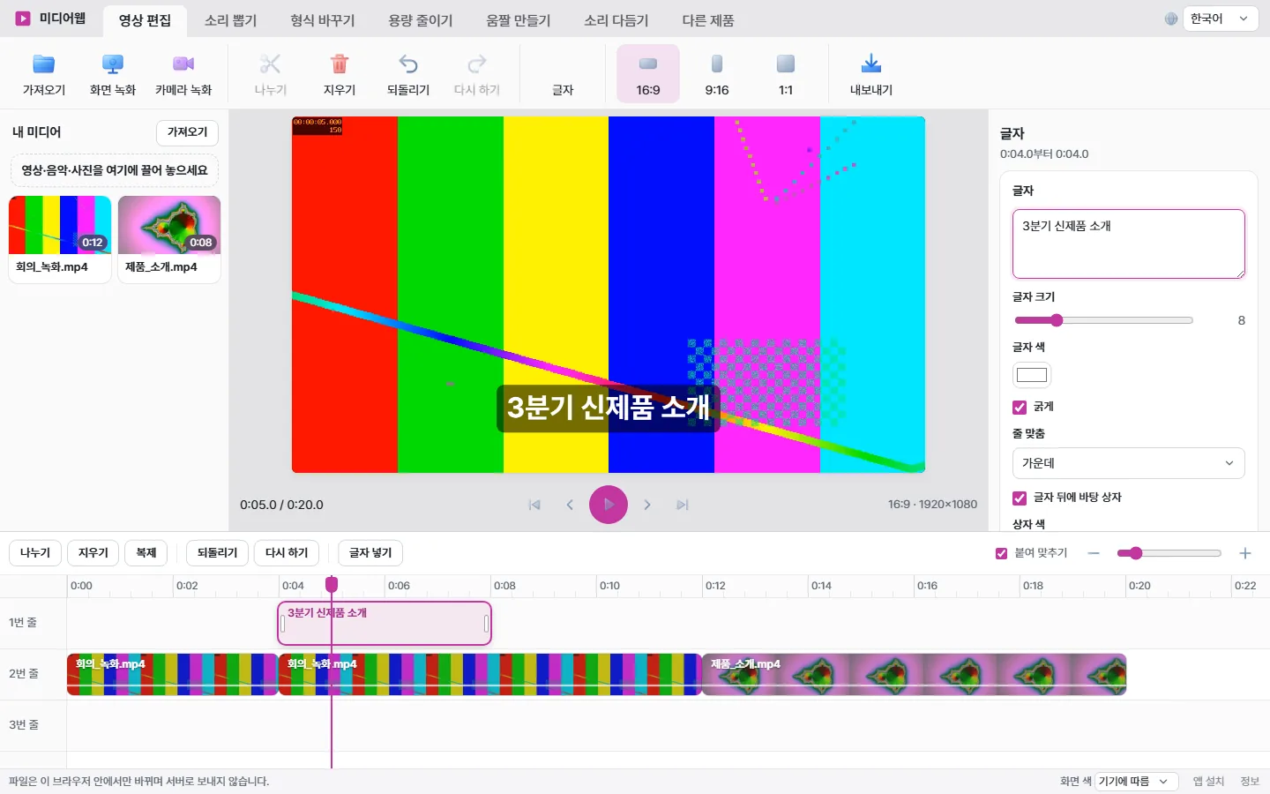
Task: Select the 3분기 신제품 소개 text clip on timeline
Action: pos(385,624)
